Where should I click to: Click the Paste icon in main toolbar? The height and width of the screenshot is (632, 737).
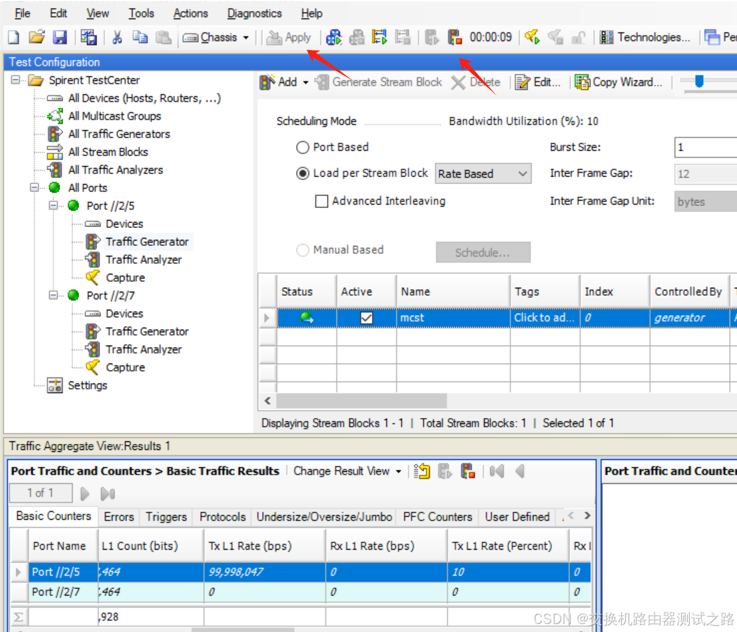click(x=163, y=37)
